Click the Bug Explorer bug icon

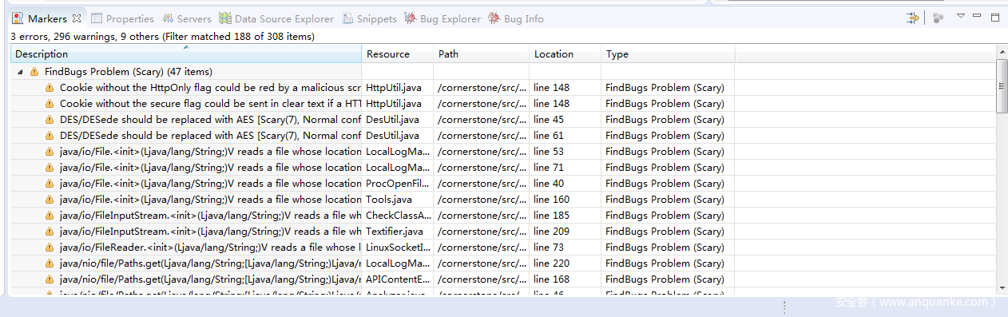pyautogui.click(x=410, y=18)
